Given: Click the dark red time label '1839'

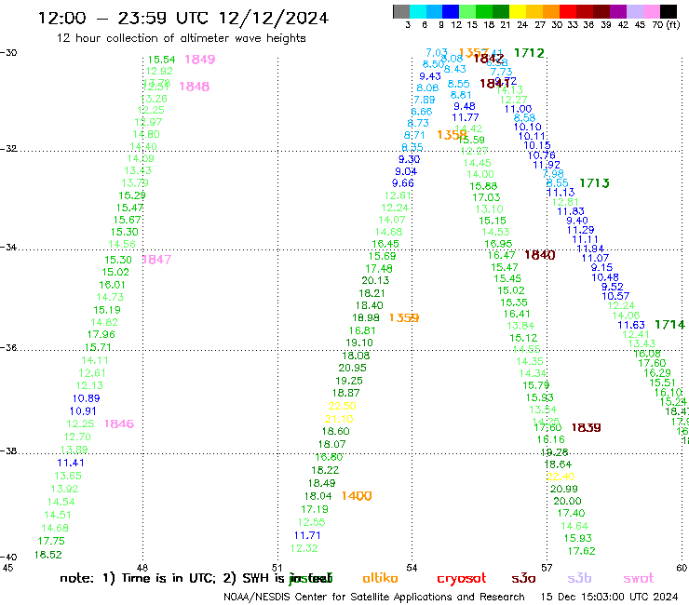Looking at the screenshot, I should pyautogui.click(x=587, y=427).
